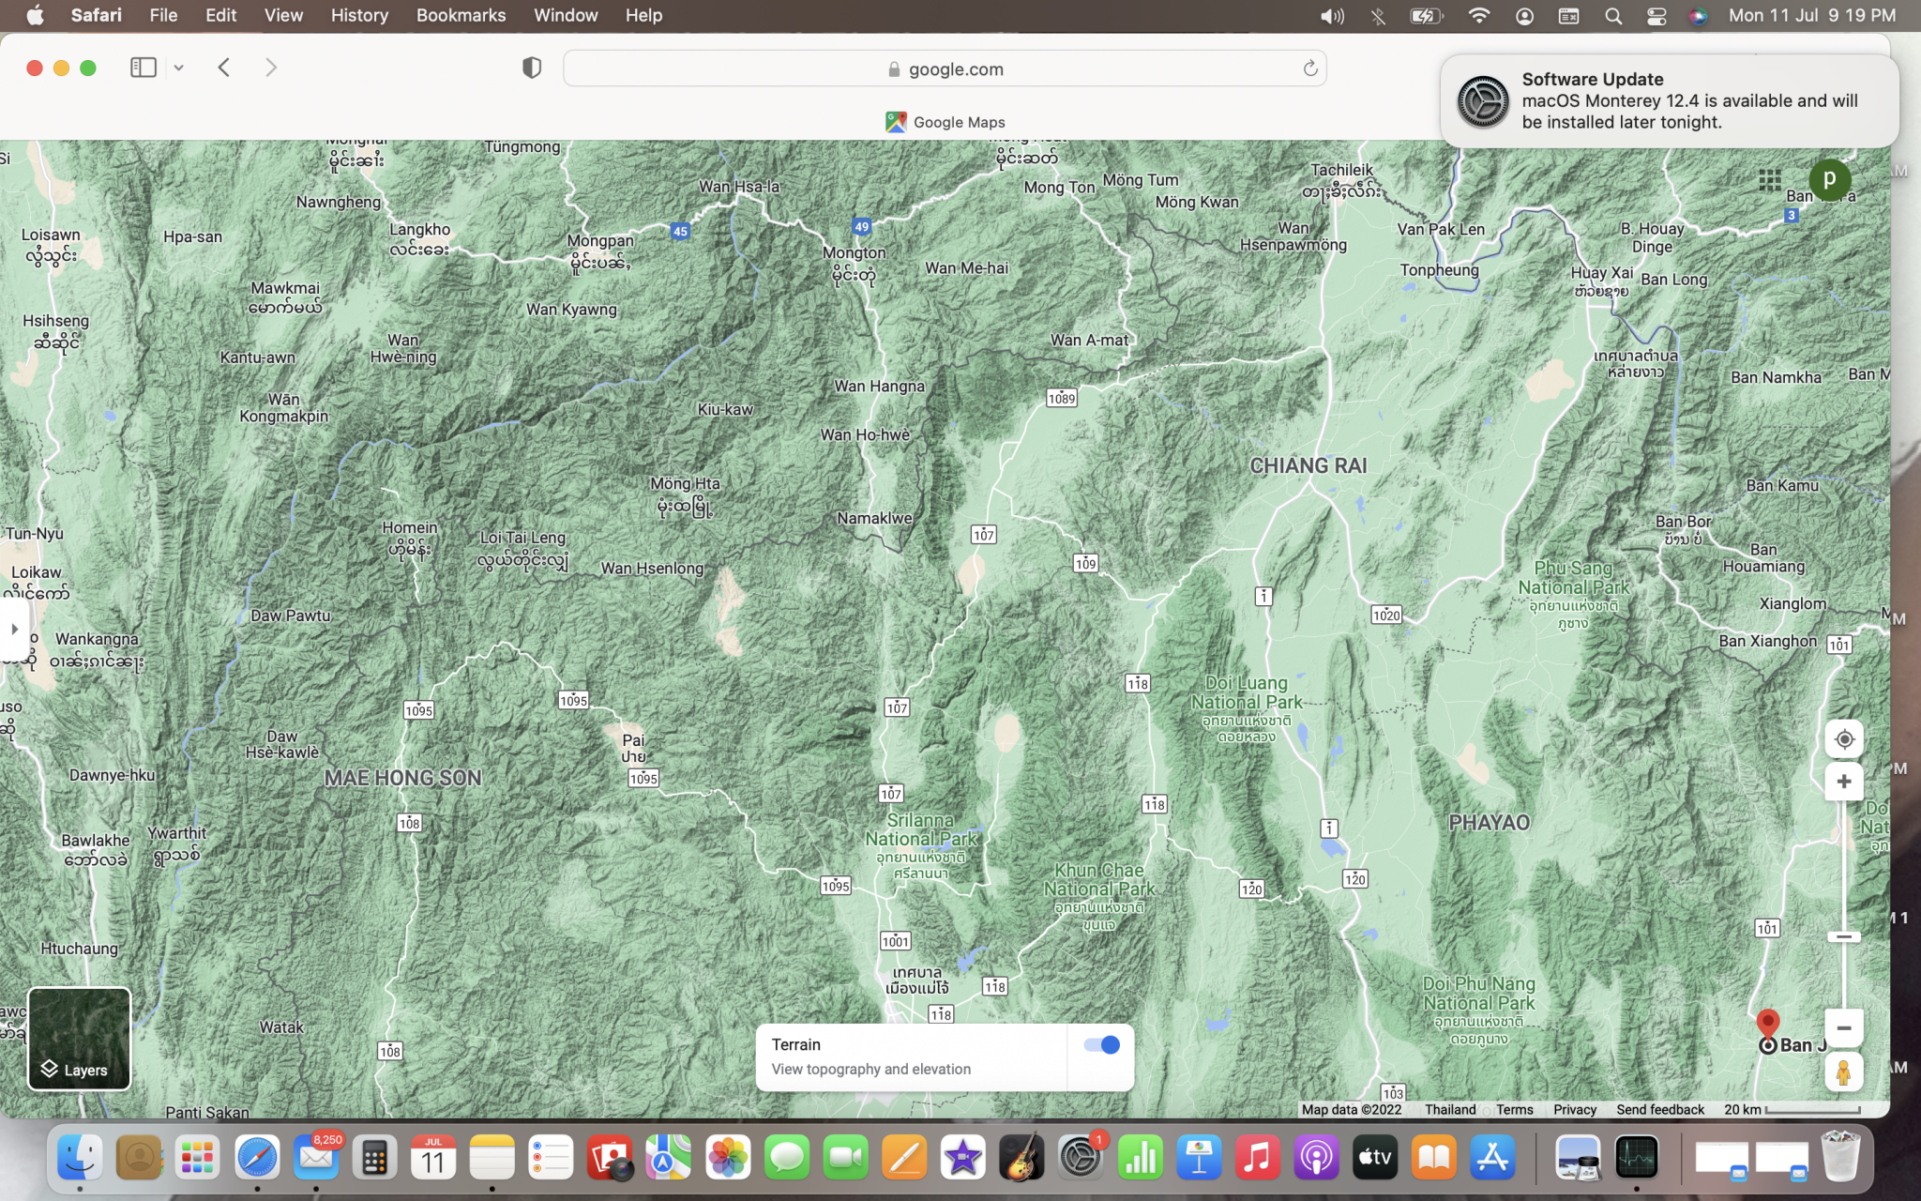The width and height of the screenshot is (1921, 1201).
Task: Open the Terms link
Action: coord(1514,1109)
